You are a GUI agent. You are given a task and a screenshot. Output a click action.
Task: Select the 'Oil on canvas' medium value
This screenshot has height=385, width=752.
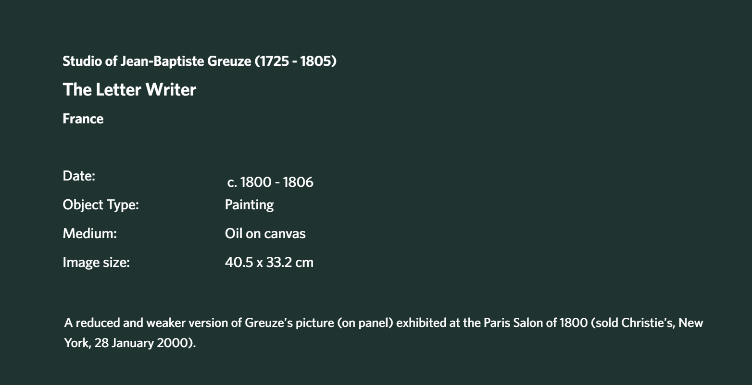[x=265, y=234]
